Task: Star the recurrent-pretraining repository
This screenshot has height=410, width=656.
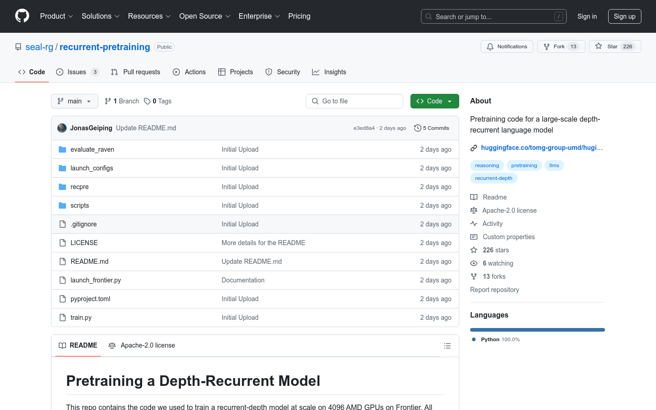Action: click(615, 46)
